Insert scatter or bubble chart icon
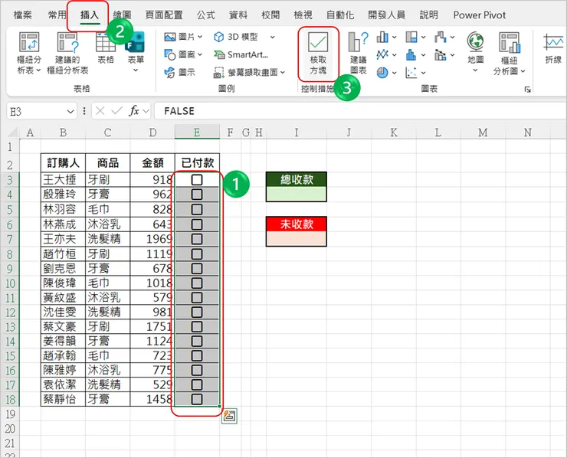Image resolution: width=567 pixels, height=458 pixels. point(411,73)
